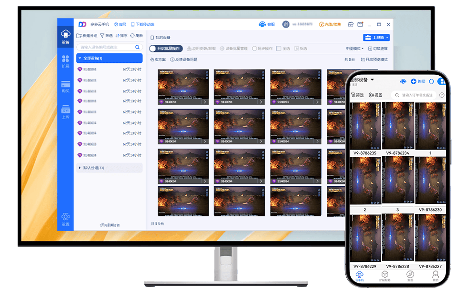Switch to 我的 tab on phone
The width and height of the screenshot is (454, 301).
coord(435,276)
